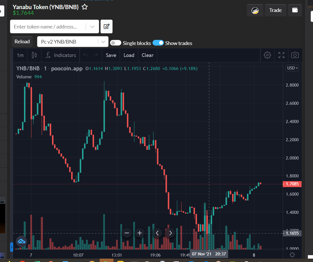Click the 10:07 time axis label
This screenshot has height=262, width=313.
[78, 255]
